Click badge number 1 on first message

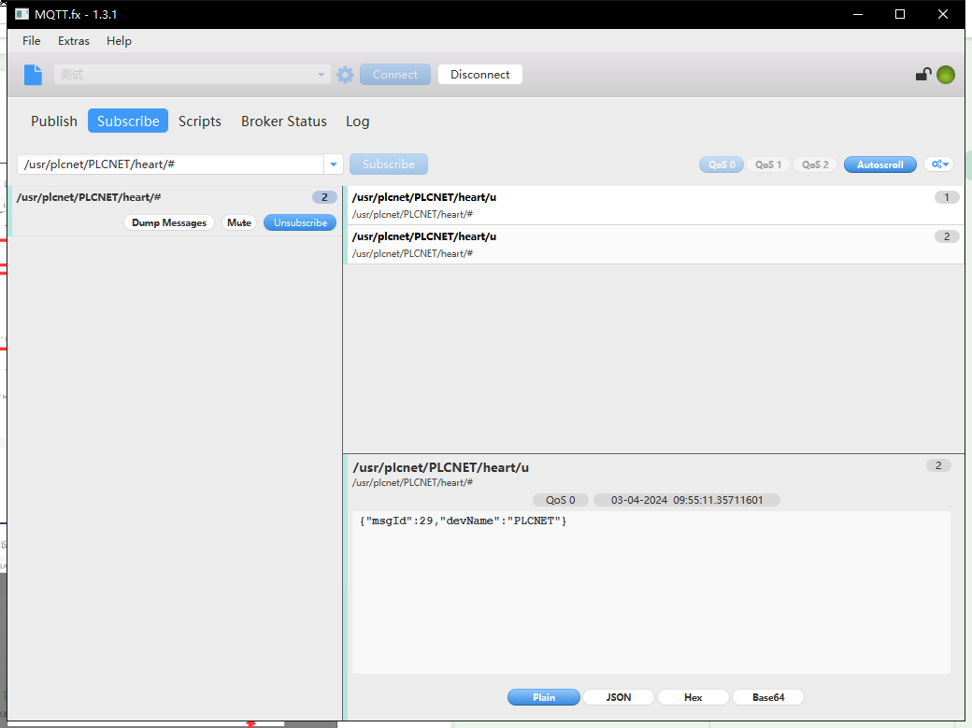tap(946, 197)
